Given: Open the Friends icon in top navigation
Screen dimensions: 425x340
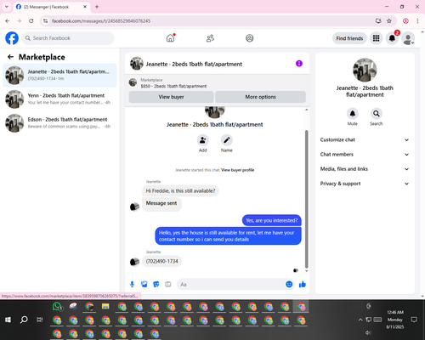Looking at the screenshot, I should tap(210, 38).
